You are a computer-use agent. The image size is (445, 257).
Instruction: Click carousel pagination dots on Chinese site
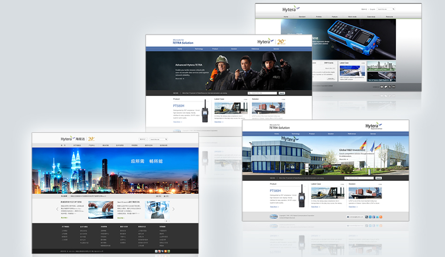(167, 221)
